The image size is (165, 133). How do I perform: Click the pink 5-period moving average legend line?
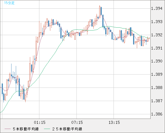coord(7,129)
